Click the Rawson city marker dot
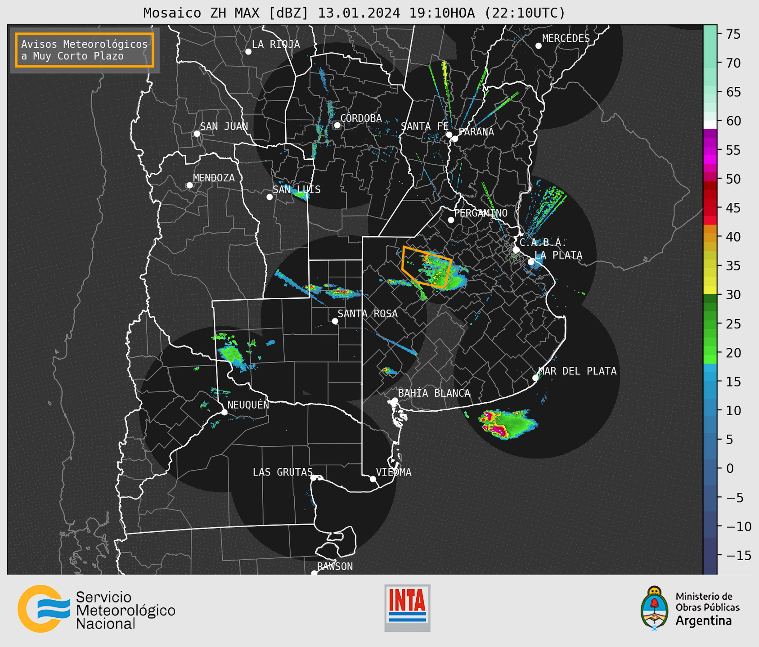759x647 pixels. click(314, 573)
